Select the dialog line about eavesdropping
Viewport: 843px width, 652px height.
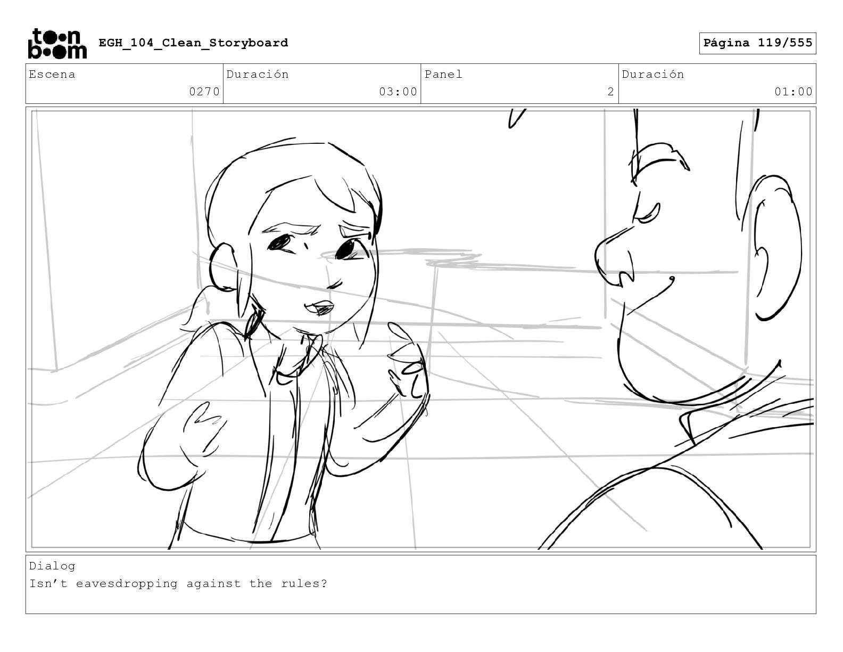(178, 584)
